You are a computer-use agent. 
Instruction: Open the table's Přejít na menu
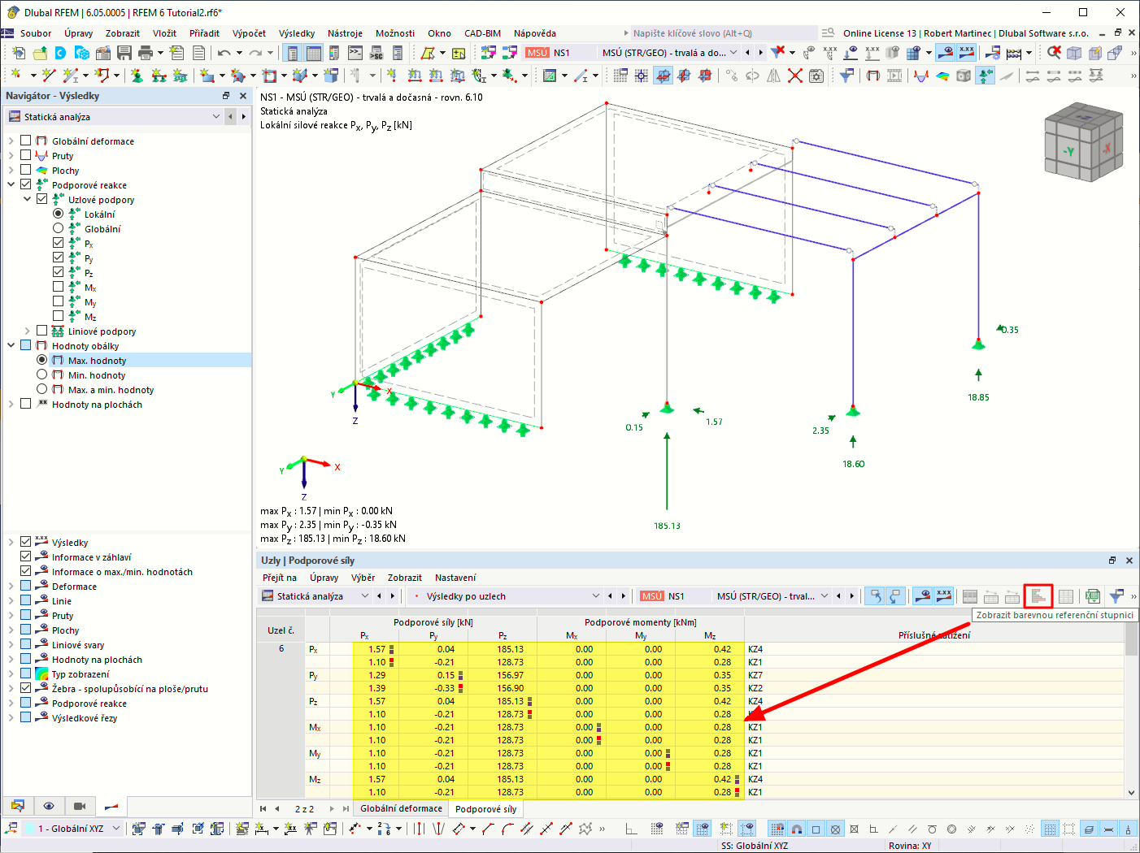tap(280, 578)
